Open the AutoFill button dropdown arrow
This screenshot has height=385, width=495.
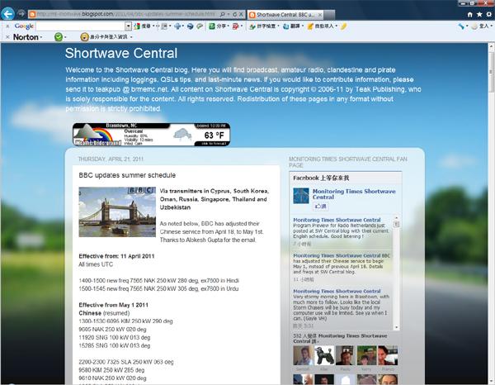tap(337, 26)
